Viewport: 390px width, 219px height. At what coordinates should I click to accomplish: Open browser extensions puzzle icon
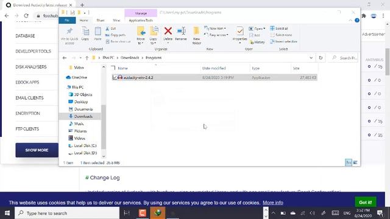364,16
